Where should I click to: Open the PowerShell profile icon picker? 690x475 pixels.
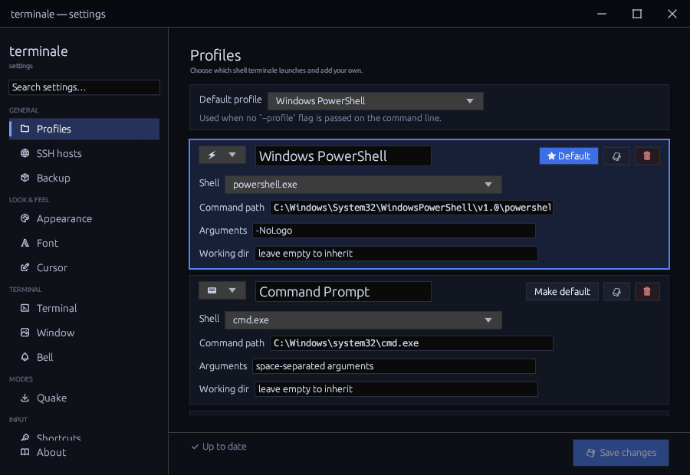click(222, 155)
